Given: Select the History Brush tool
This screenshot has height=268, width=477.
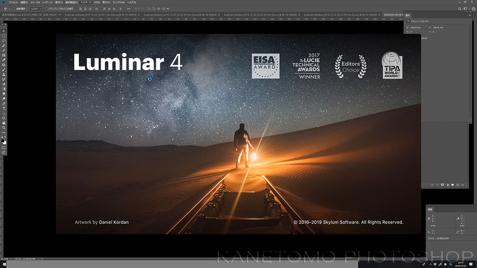Looking at the screenshot, I should click(4, 79).
